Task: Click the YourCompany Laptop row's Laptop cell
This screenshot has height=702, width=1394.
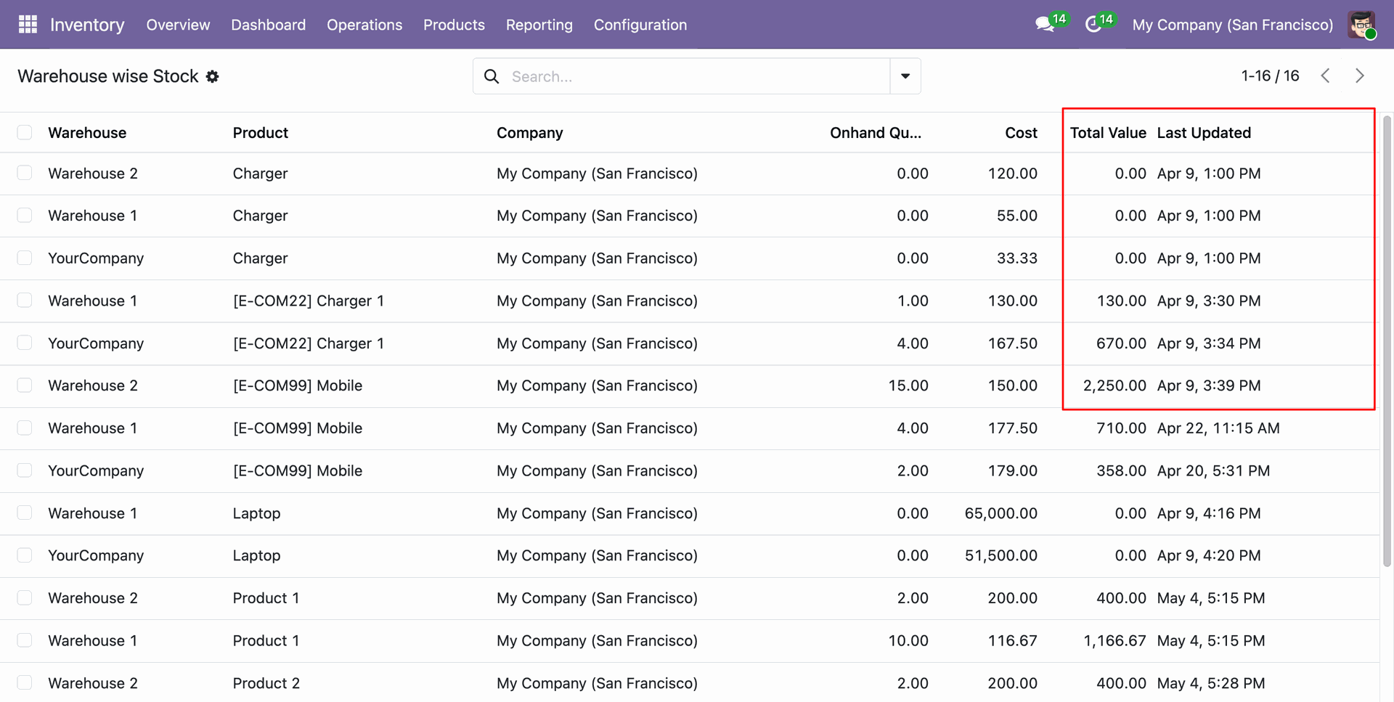Action: point(256,555)
